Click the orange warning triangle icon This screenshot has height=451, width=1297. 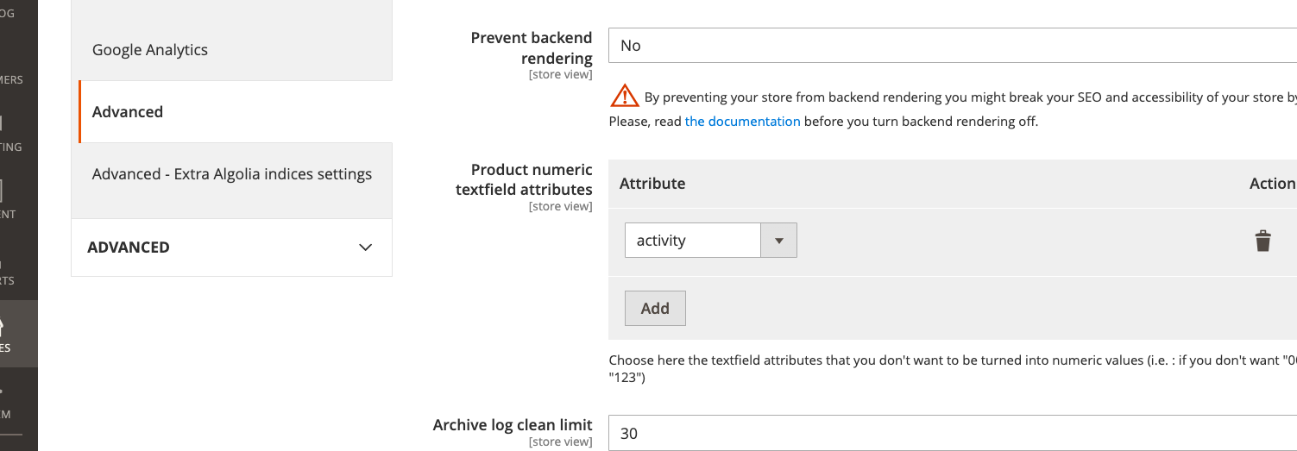[624, 96]
